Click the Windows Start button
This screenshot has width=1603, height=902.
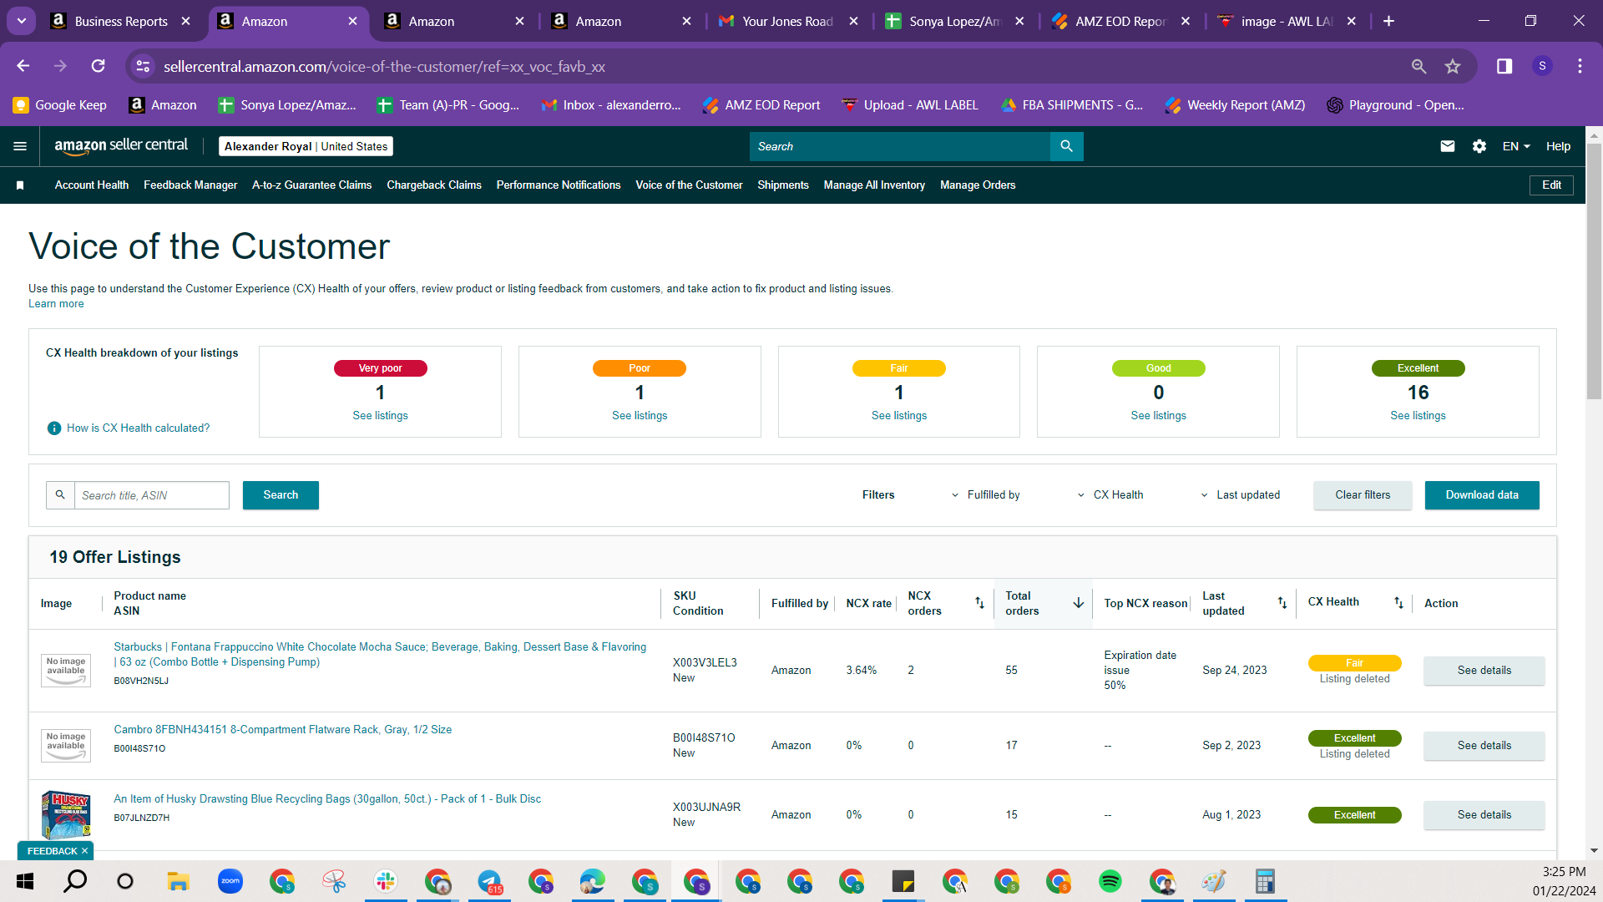pos(25,881)
